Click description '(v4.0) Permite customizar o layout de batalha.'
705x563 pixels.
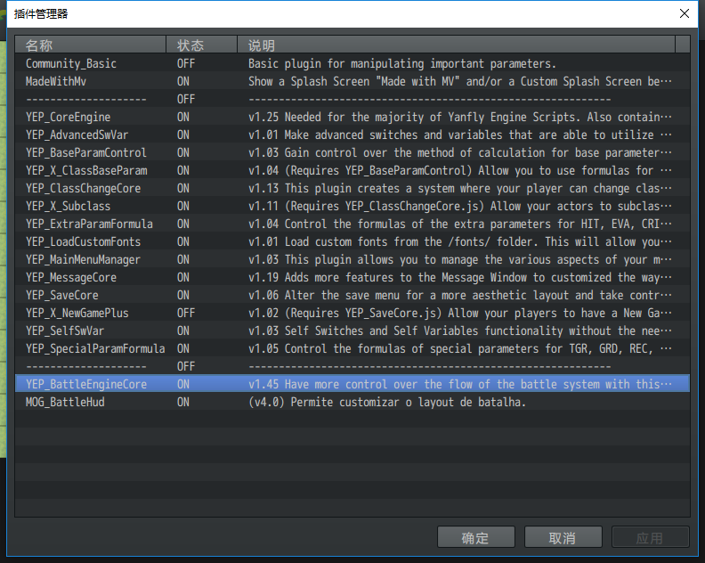click(387, 403)
